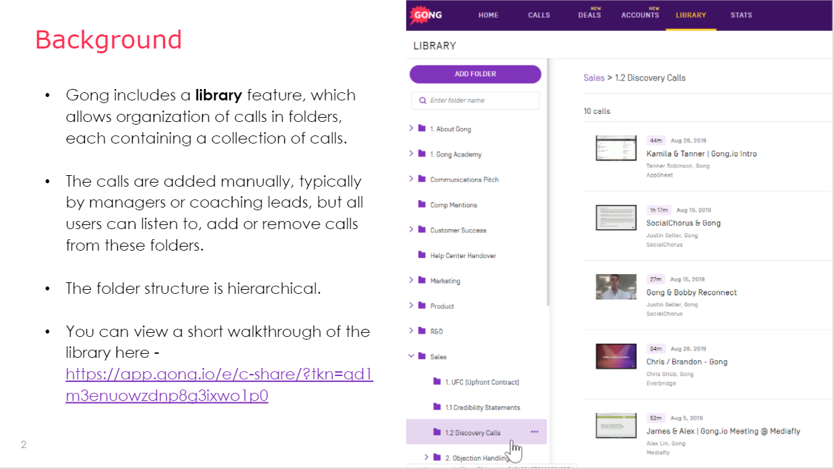Viewport: 834px width, 469px height.
Task: Expand the Communications Pitch folder
Action: (x=412, y=179)
